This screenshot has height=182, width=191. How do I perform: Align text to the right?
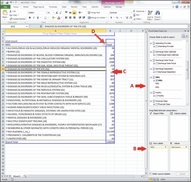(x=74, y=18)
